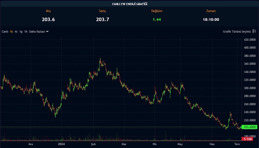Click the Zaman timestamp 18:10:00
The image size is (259, 148).
pyautogui.click(x=211, y=20)
